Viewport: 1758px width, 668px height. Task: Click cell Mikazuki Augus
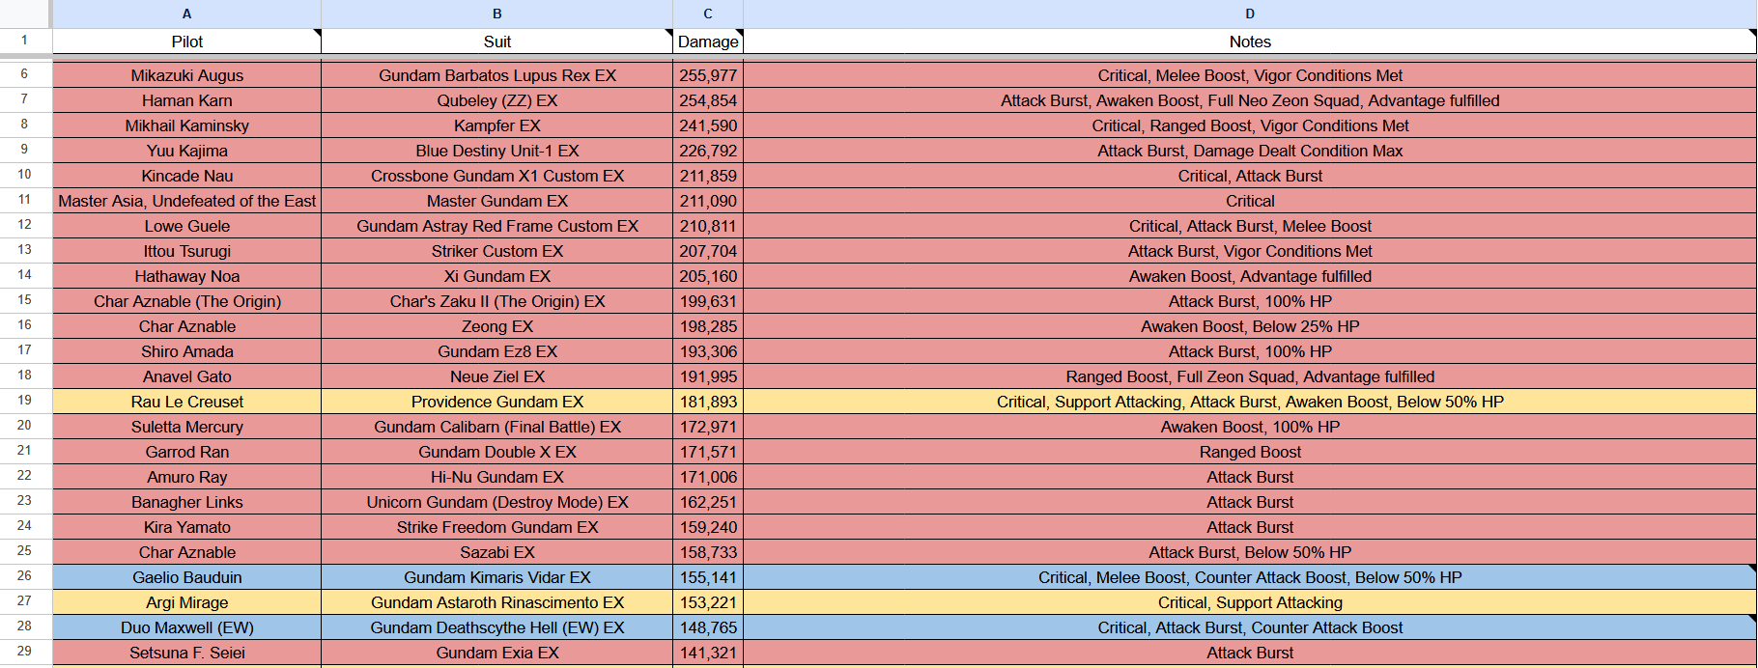click(x=186, y=75)
